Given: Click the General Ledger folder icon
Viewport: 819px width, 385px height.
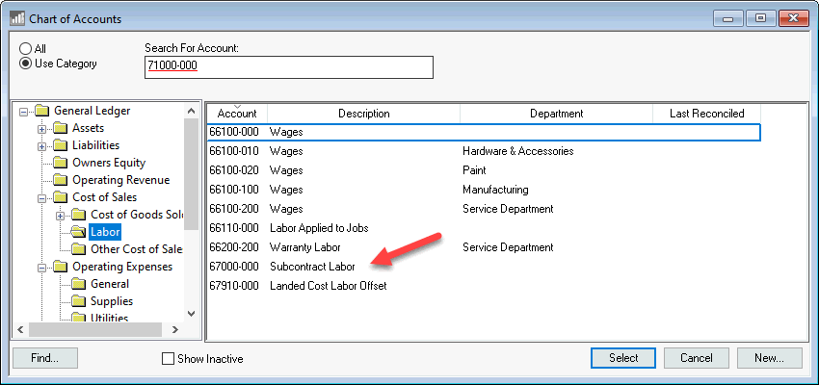Looking at the screenshot, I should [42, 111].
